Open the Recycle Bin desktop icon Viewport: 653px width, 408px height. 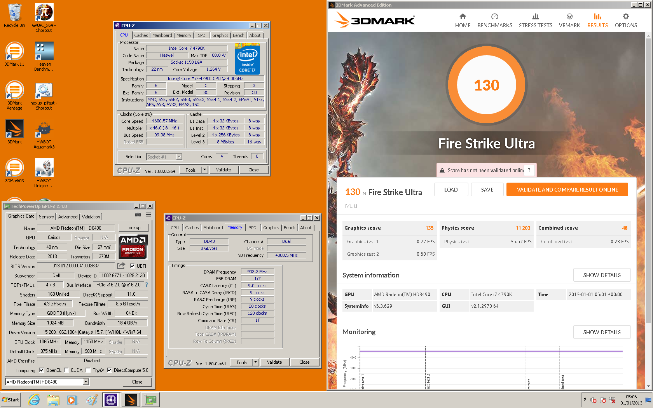point(14,16)
